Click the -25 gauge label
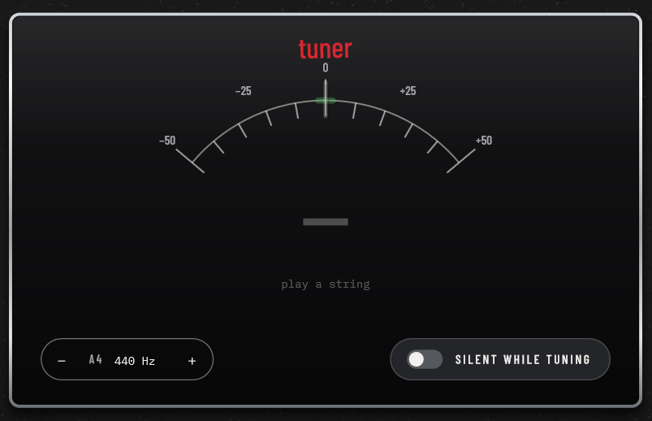This screenshot has height=421, width=652. click(244, 91)
